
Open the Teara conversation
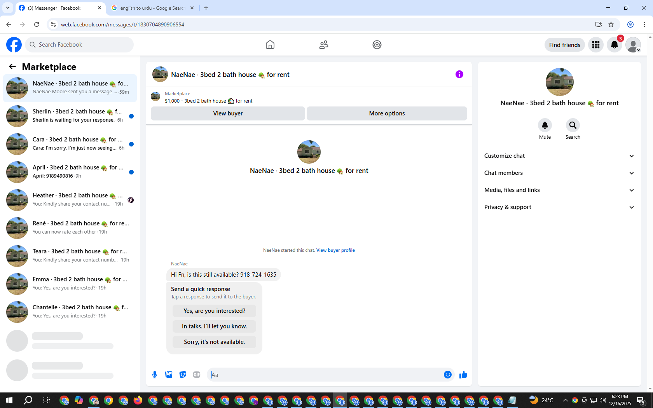(70, 256)
